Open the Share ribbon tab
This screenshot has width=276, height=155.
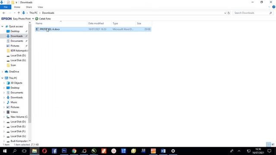(29, 7)
